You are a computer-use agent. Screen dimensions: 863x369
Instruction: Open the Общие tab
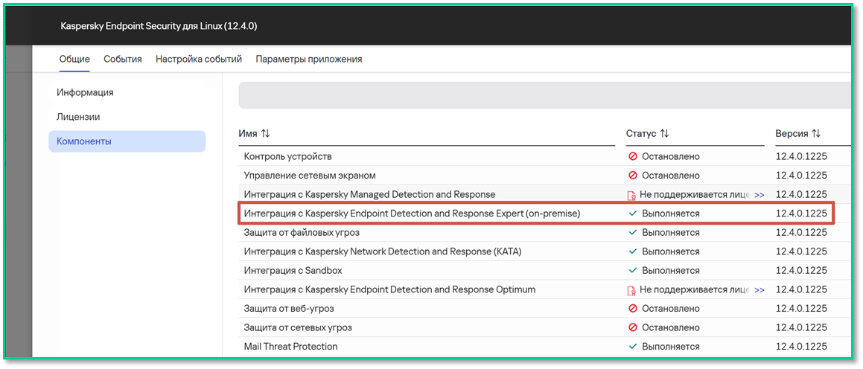tap(74, 60)
